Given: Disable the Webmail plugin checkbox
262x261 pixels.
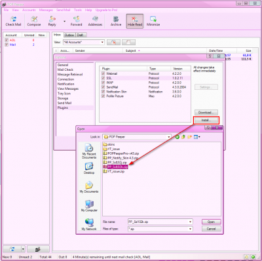Looking at the screenshot, I should pos(103,73).
